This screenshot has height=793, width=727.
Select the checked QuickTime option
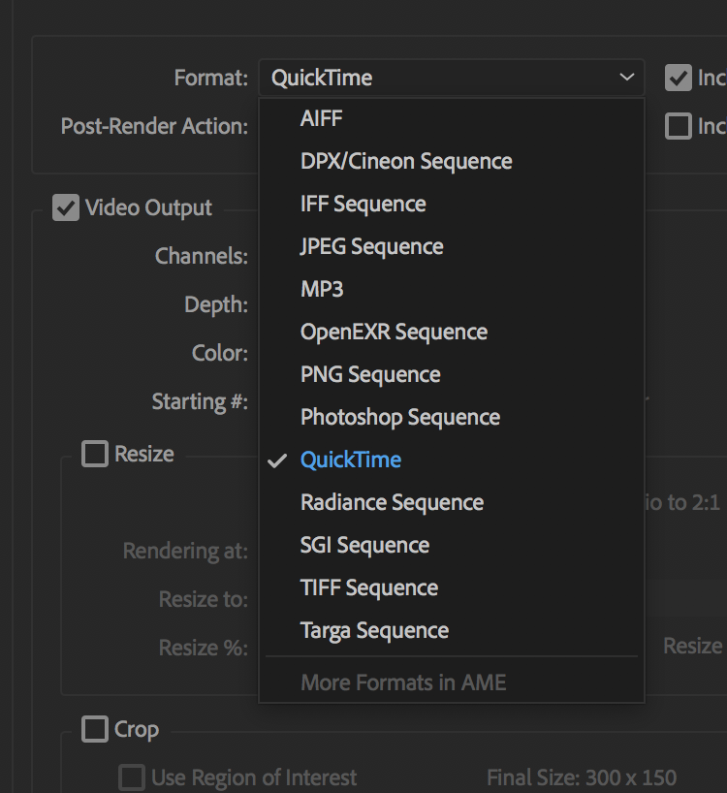452,460
